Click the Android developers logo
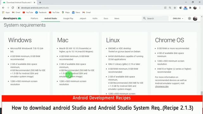Image resolution: width=203 pixels, height=114 pixels. [x=12, y=18]
